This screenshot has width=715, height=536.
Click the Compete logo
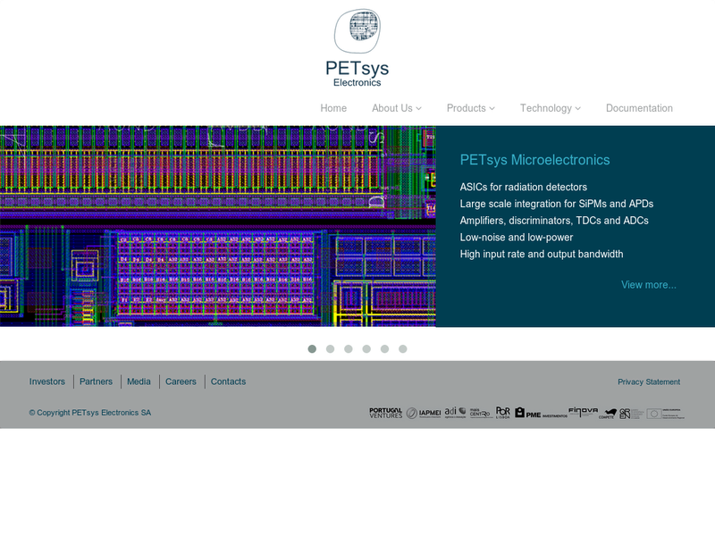tap(608, 414)
